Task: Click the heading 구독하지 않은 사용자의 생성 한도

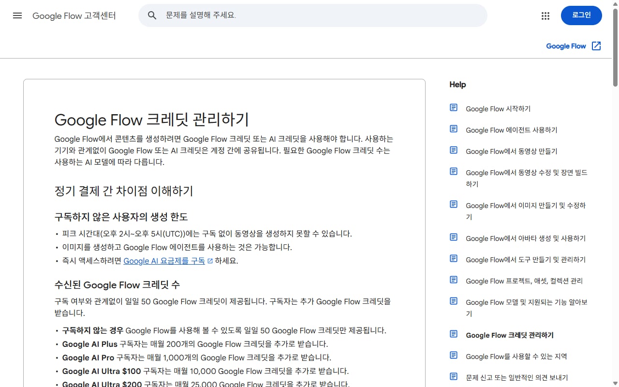Action: pyautogui.click(x=121, y=217)
